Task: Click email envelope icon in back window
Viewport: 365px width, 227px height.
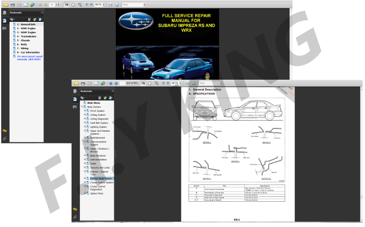Action: coord(26,5)
